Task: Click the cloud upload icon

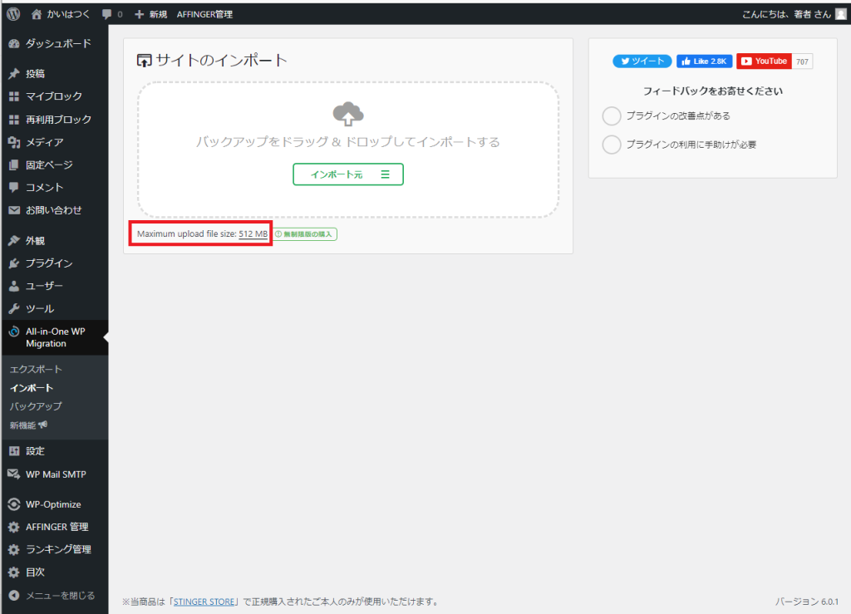Action: [348, 114]
